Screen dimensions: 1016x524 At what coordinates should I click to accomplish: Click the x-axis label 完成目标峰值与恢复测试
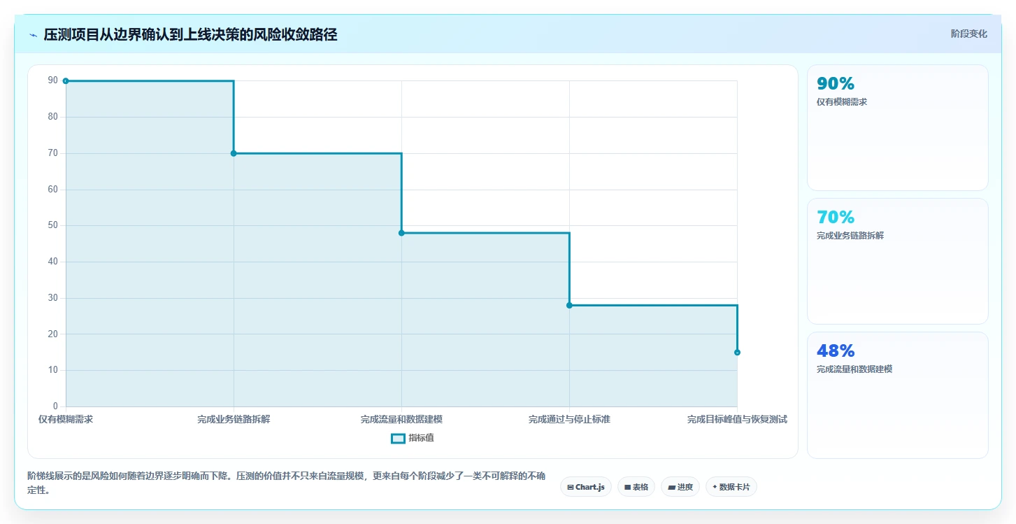[737, 420]
